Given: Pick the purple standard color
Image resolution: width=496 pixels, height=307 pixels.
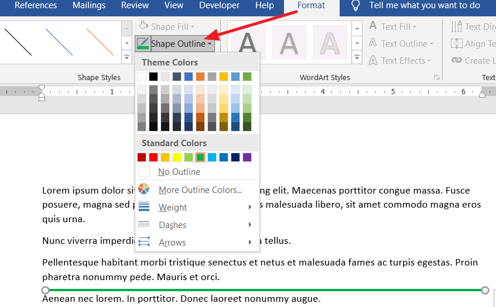Looking at the screenshot, I should coord(247,157).
